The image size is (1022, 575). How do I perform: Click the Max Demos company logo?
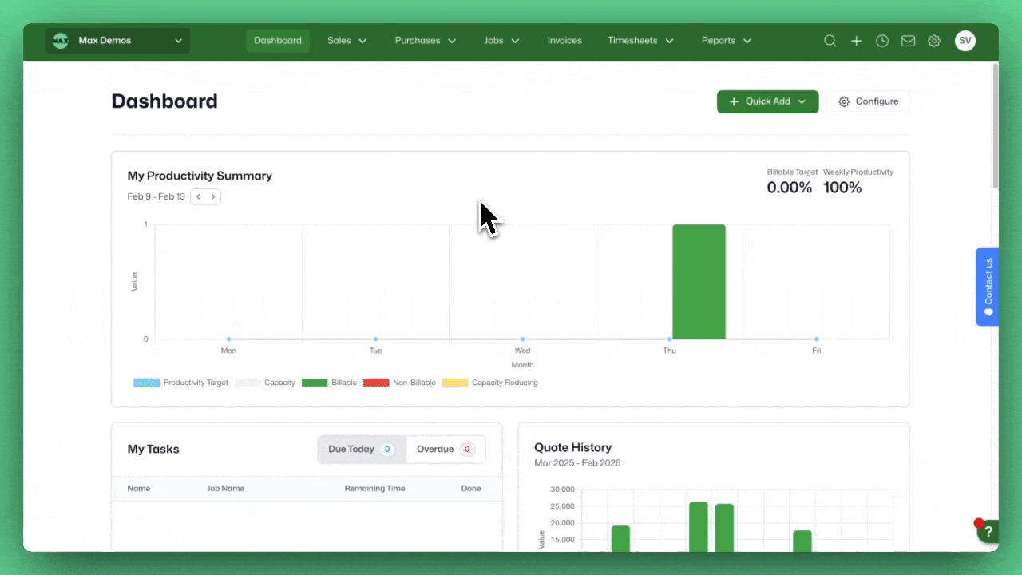click(61, 41)
